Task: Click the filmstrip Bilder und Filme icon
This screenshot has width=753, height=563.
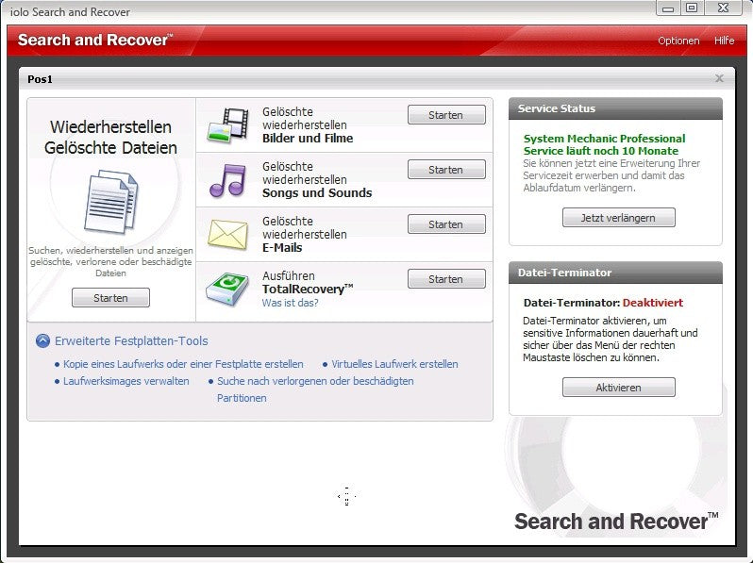Action: pyautogui.click(x=228, y=125)
